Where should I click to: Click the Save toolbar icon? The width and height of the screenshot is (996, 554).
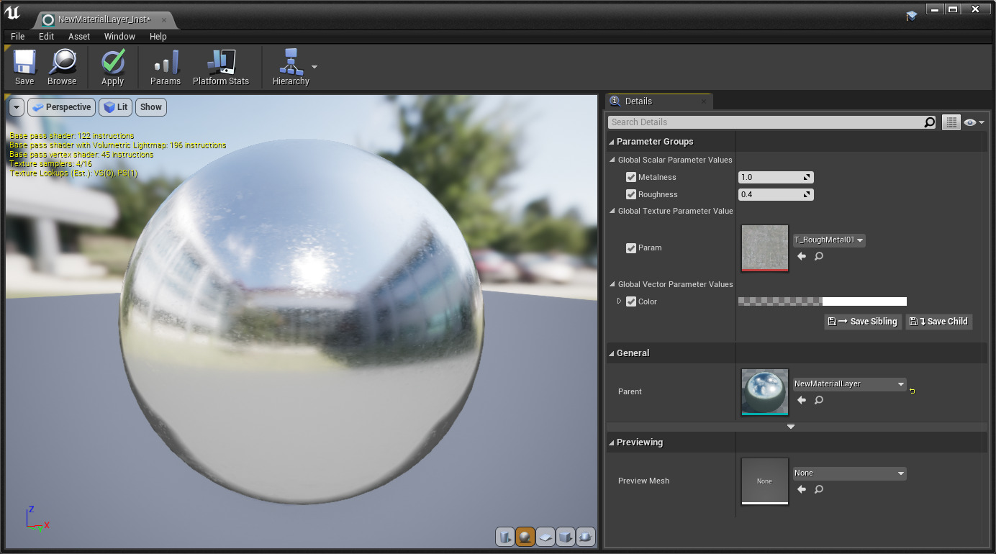point(24,63)
